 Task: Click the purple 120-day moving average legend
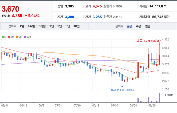pos(27,37)
